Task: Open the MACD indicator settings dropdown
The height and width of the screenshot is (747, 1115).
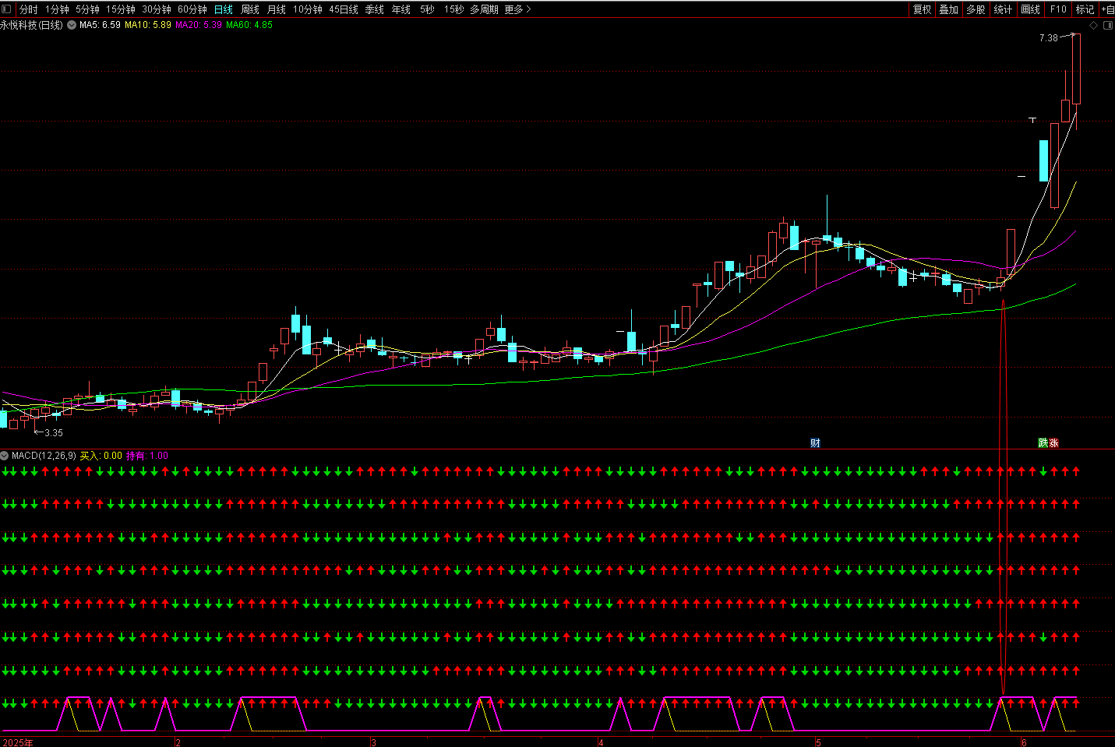Action: (5, 456)
